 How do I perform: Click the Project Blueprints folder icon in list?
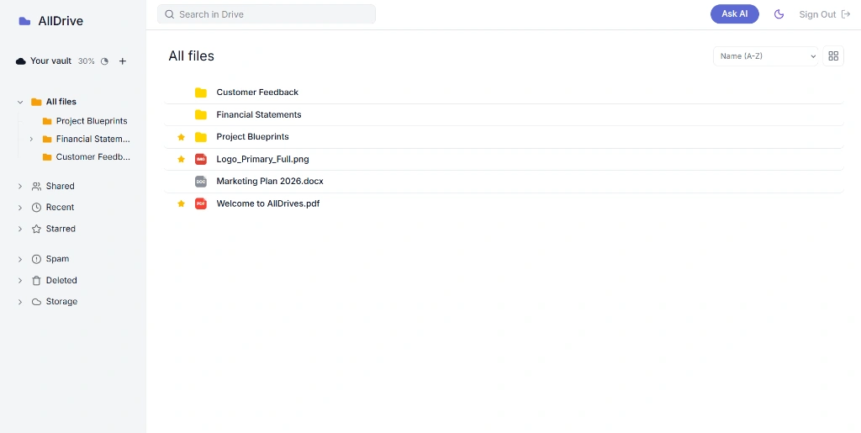pos(201,137)
